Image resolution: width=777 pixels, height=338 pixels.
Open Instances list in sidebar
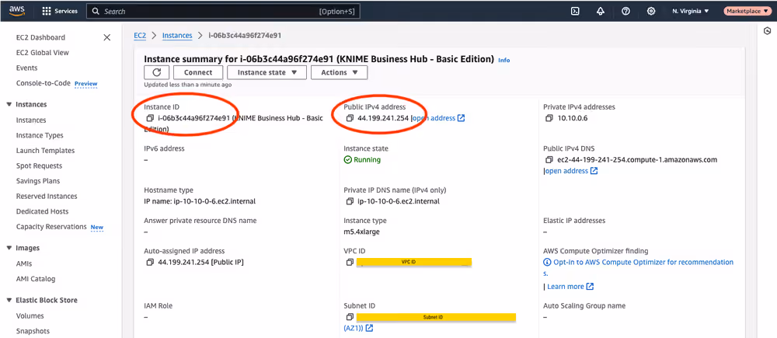tap(31, 120)
